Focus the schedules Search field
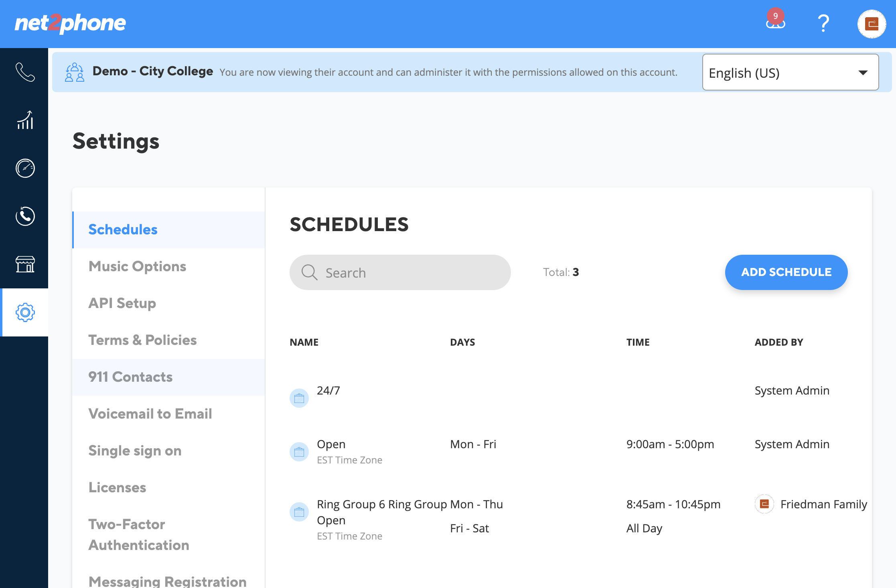The height and width of the screenshot is (588, 896). tap(400, 272)
